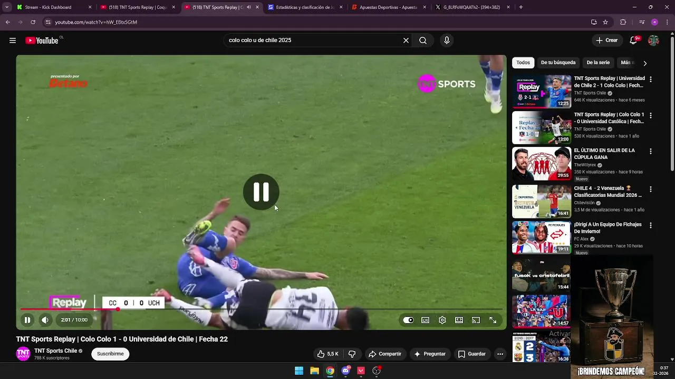Select the De tu búsqueda chip
This screenshot has height=379, width=675.
pos(558,63)
